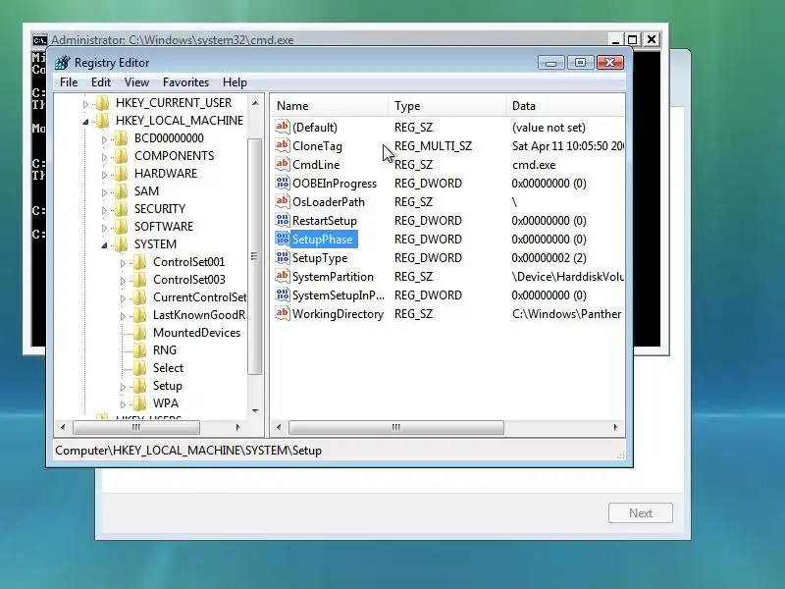
Task: Open the Help menu
Action: [235, 82]
